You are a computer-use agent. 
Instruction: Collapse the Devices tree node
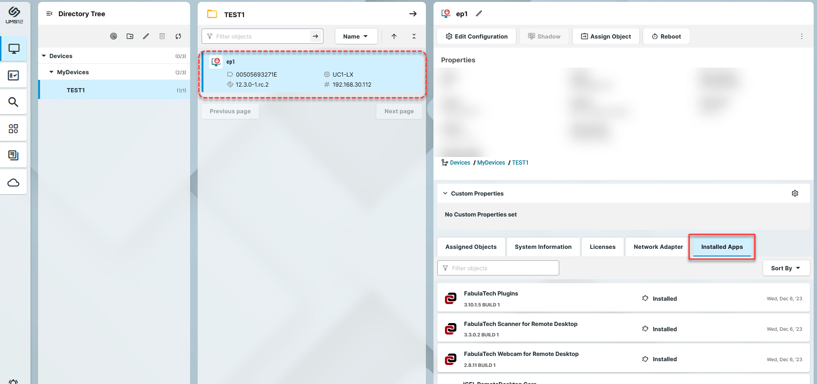point(44,56)
